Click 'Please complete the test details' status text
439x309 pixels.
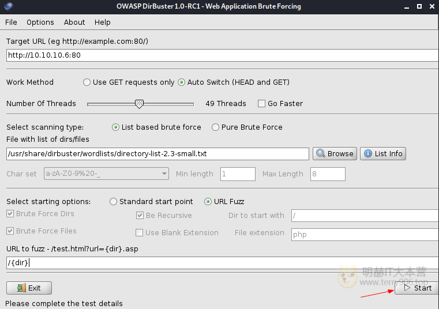point(64,304)
